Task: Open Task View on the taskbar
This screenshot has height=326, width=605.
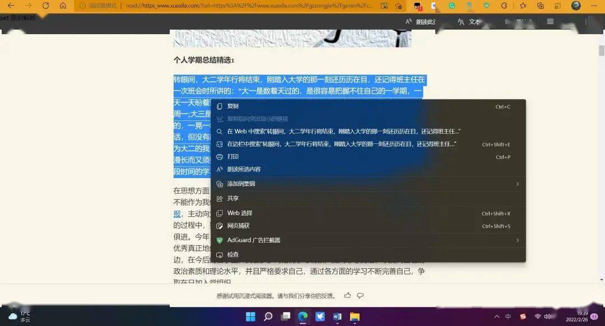Action: [286, 316]
